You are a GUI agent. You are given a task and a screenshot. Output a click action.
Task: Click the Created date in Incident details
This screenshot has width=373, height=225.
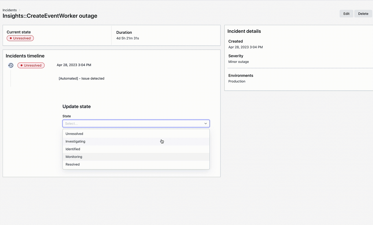[x=245, y=47]
